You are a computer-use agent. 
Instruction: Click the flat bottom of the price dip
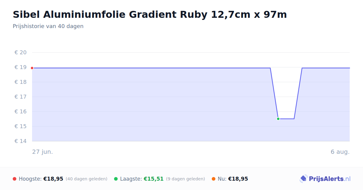coord(286,119)
